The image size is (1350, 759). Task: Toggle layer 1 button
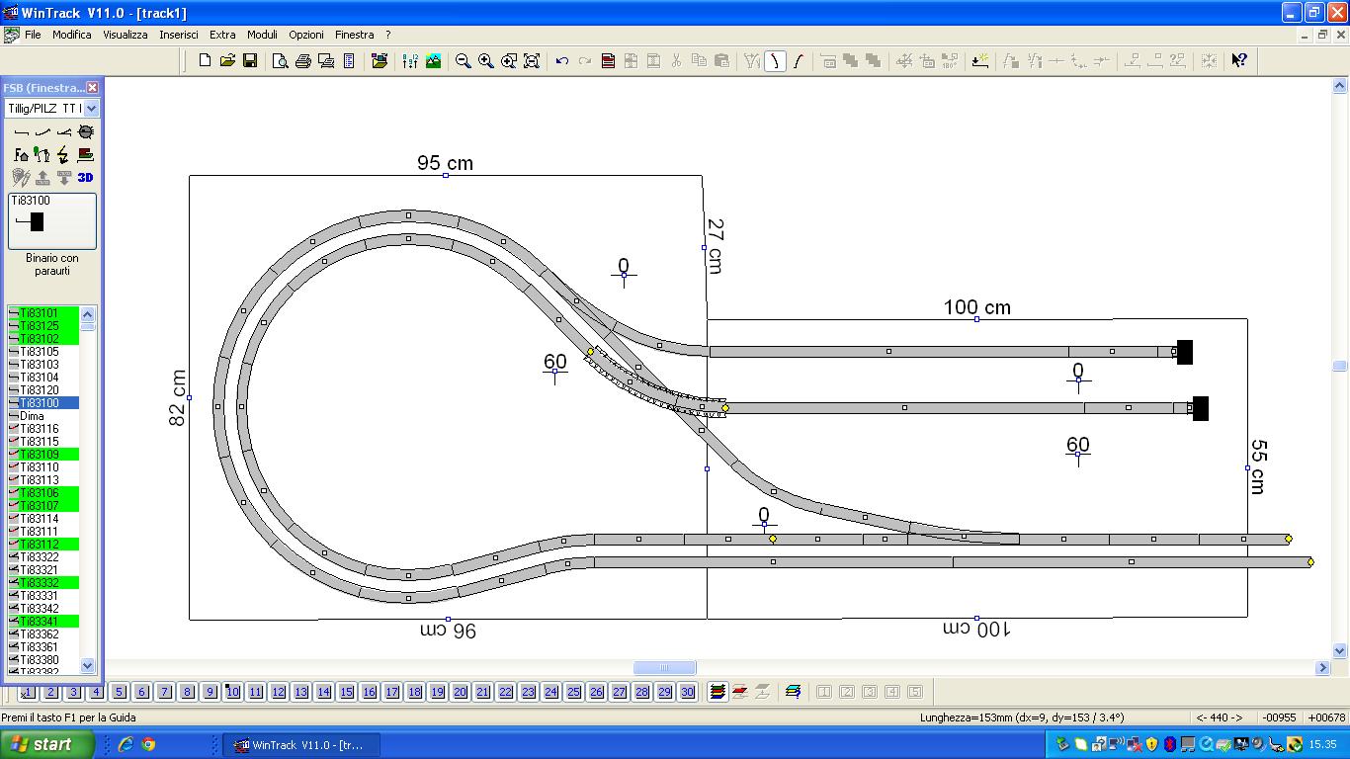click(x=28, y=692)
